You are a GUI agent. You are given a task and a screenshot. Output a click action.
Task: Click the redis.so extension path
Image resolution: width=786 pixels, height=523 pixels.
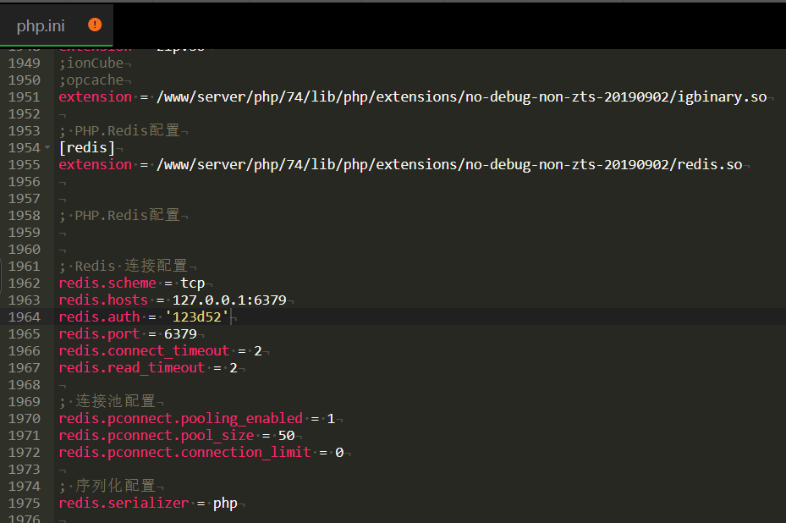point(449,164)
